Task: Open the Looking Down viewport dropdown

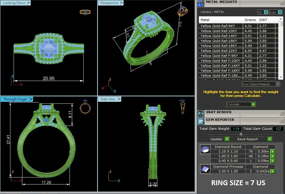Action: 29,3
